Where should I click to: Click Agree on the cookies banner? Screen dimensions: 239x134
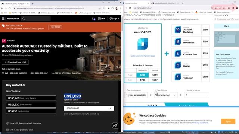tap(228, 121)
